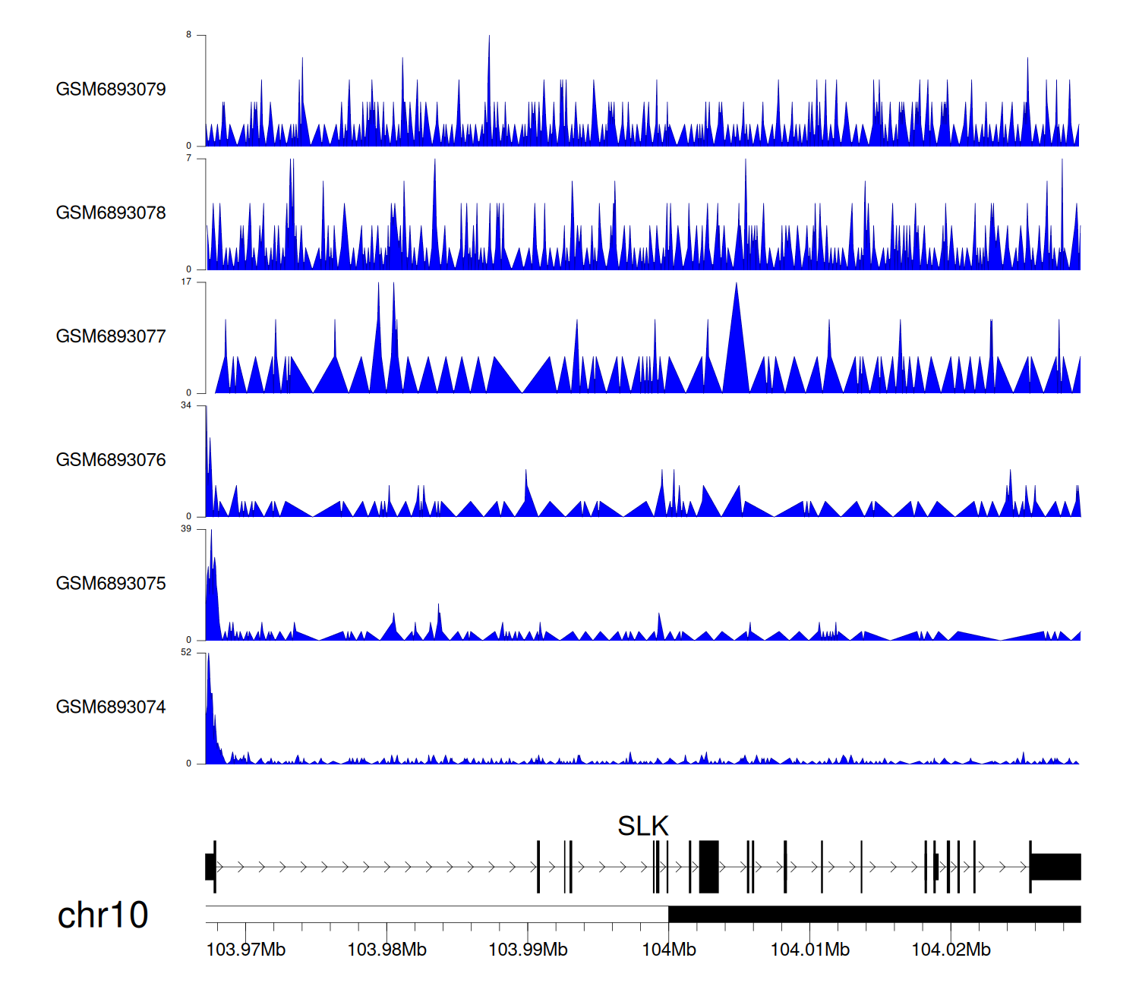The width and height of the screenshot is (1139, 1002).
Task: Select the widest middle exon of SLK
Action: [x=708, y=867]
